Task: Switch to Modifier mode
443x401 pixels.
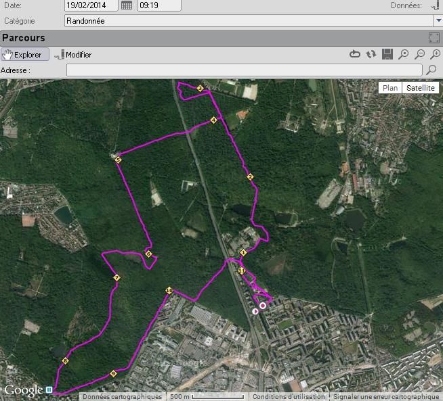Action: pos(73,55)
